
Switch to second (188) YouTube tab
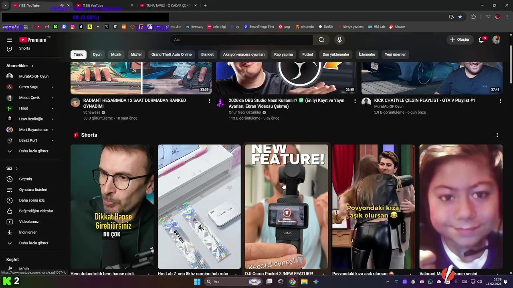[104, 5]
